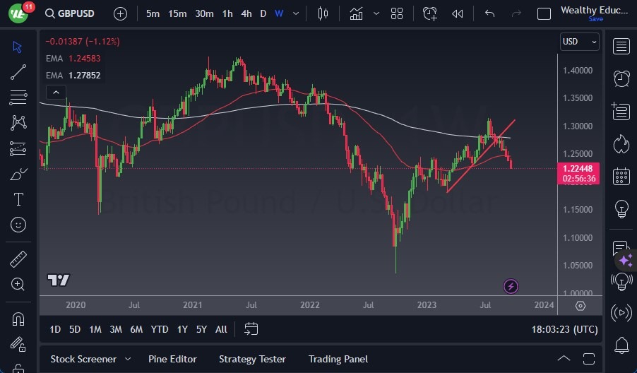Open the Alerts panel in right sidebar
Screen dimensions: 637x373
[621, 78]
